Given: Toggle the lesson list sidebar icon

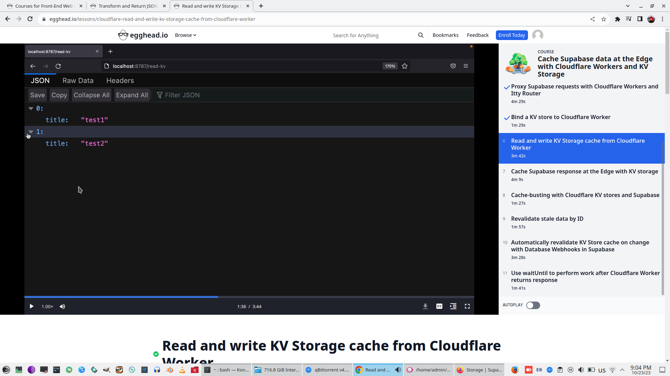Looking at the screenshot, I should (x=453, y=306).
